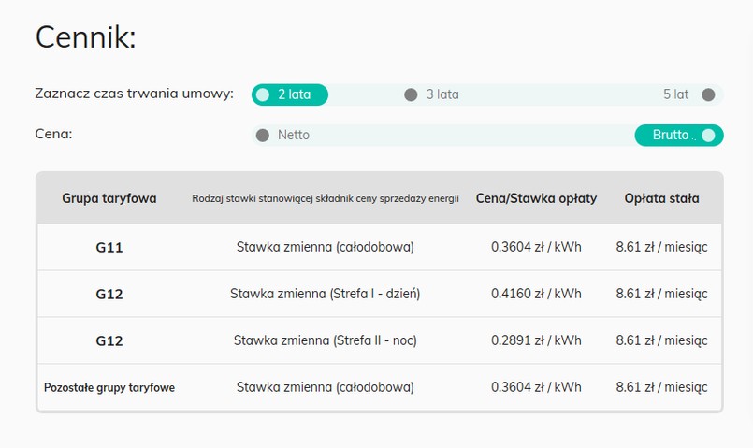Image resolution: width=753 pixels, height=448 pixels.
Task: Click 8.61 zł / miesiąc in Strefa II row
Action: (661, 340)
